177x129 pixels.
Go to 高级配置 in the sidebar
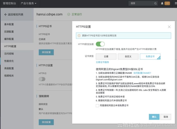(x=9, y=68)
